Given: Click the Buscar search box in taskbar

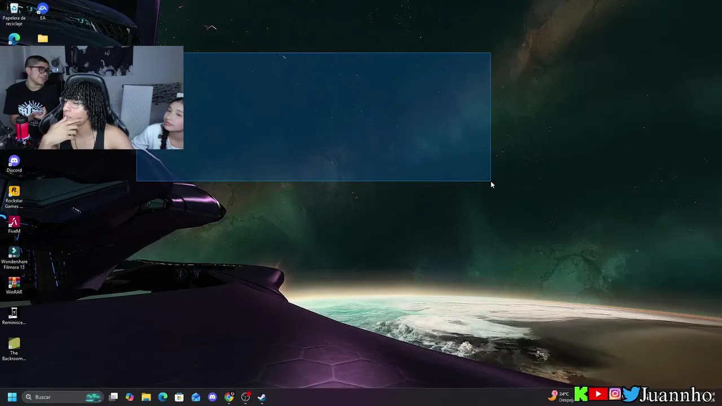Looking at the screenshot, I should (x=63, y=397).
